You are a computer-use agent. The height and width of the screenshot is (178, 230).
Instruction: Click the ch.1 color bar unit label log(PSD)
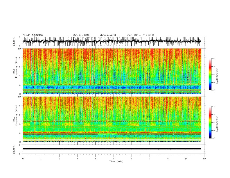pos(218,76)
